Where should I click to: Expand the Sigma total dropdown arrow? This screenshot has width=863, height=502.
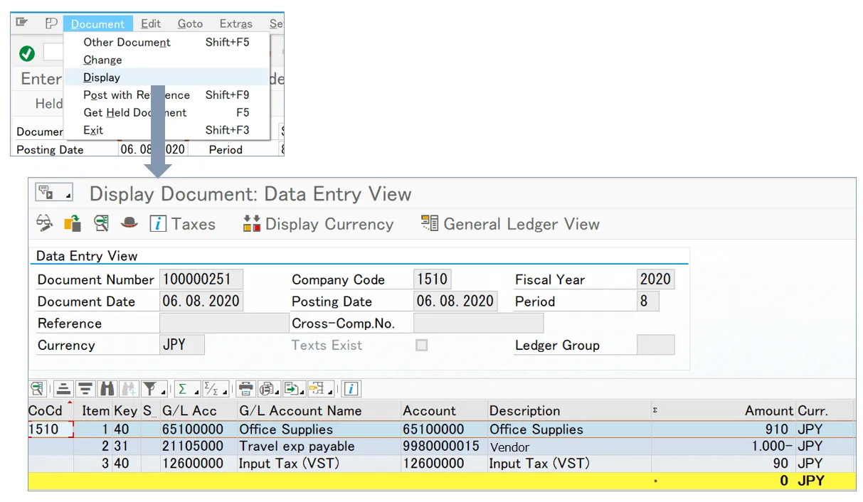pos(196,392)
